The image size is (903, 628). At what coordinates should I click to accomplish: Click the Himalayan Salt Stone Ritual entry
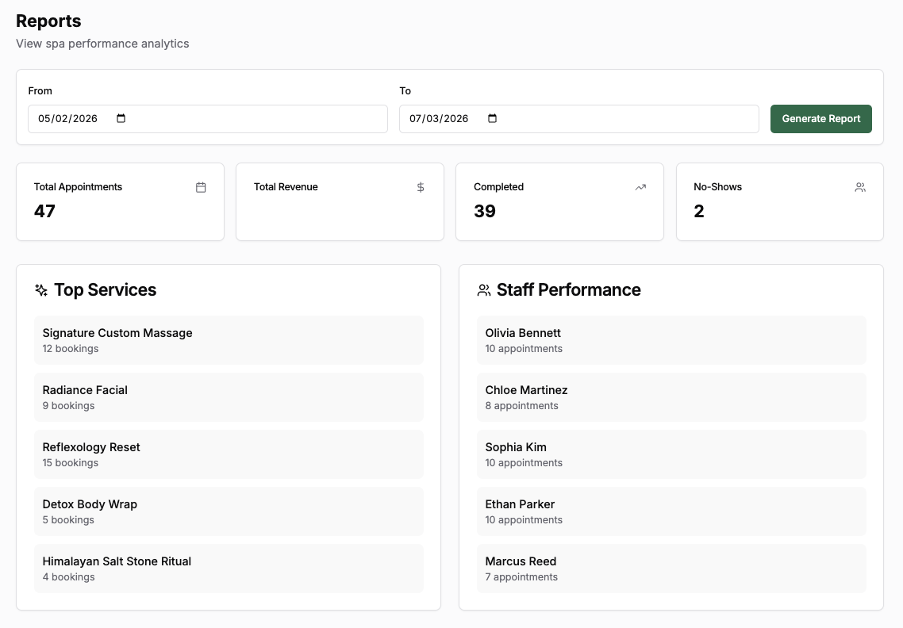point(229,569)
